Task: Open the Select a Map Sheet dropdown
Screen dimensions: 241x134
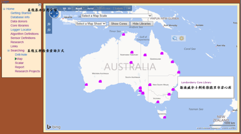Action: (x=91, y=24)
